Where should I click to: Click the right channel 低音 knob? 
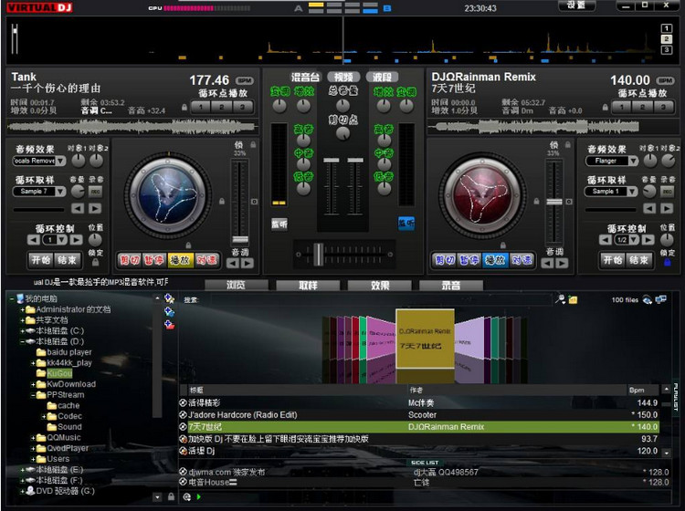coord(384,189)
